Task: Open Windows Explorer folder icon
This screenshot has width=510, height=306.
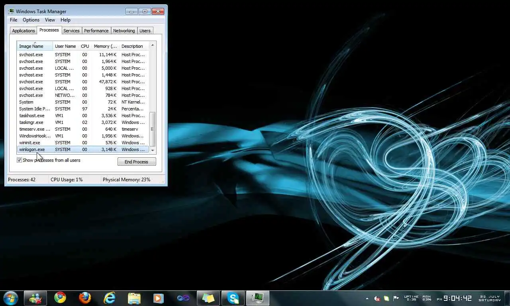Action: 134,298
